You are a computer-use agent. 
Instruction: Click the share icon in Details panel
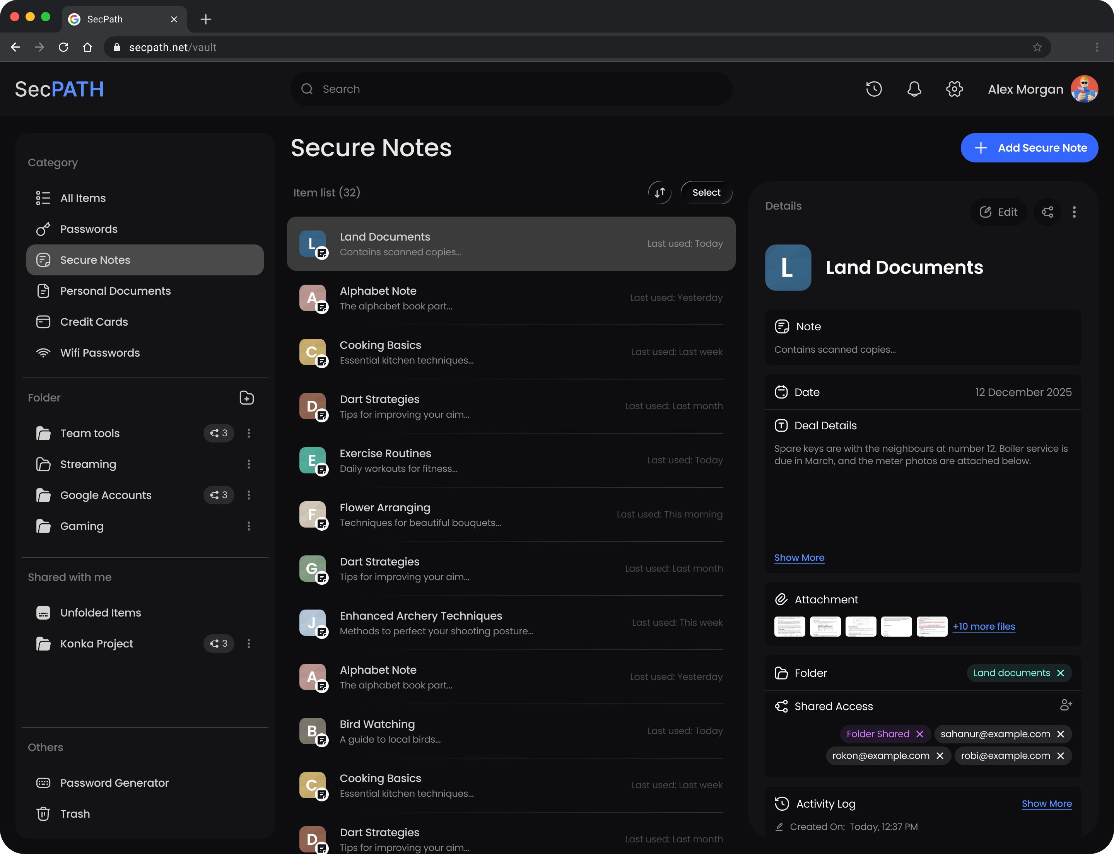tap(1047, 212)
